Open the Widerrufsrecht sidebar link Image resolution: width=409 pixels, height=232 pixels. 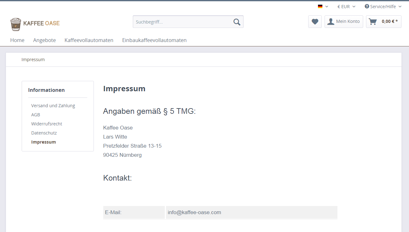pyautogui.click(x=47, y=124)
